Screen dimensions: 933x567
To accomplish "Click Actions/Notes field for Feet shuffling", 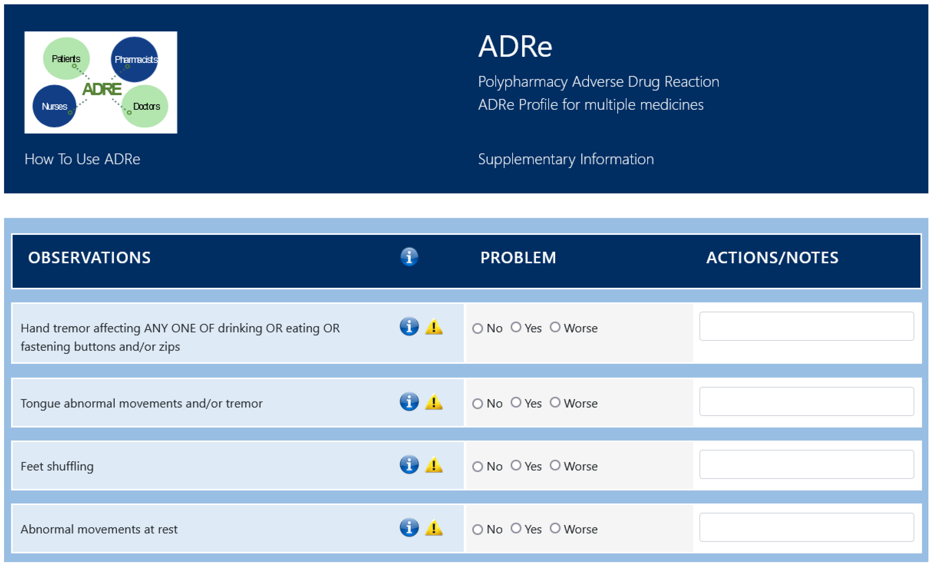I will point(806,464).
